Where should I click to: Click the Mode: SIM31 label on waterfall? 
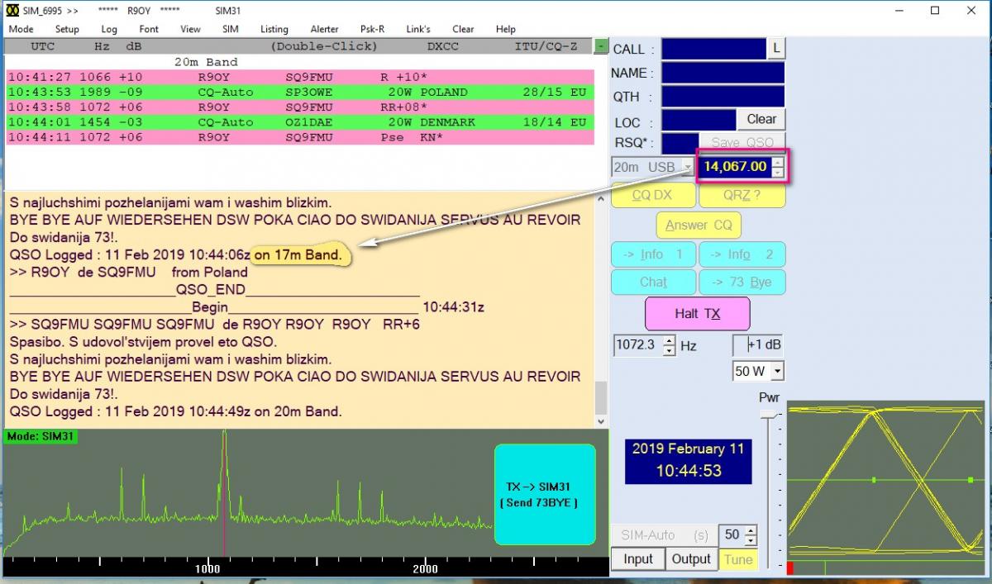41,435
